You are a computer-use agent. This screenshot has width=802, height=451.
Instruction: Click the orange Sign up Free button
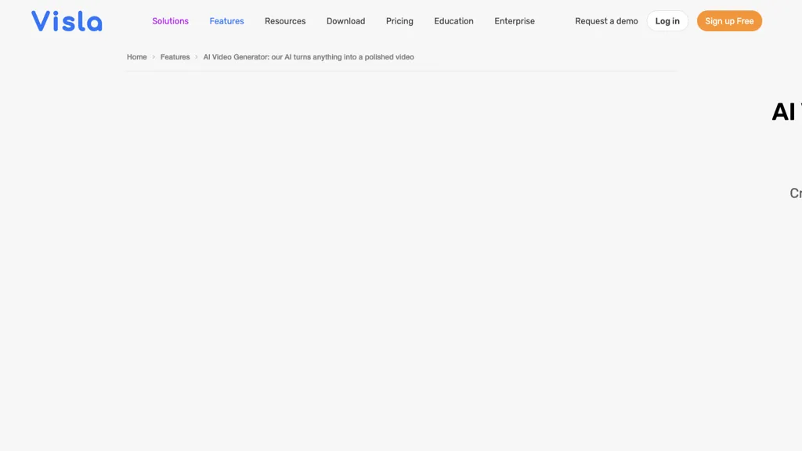(729, 21)
